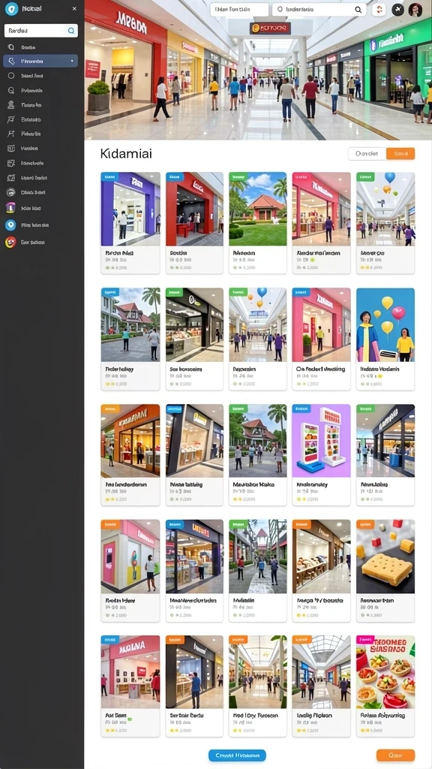This screenshot has height=769, width=432.
Task: Click the orange button at bottom right
Action: (396, 755)
